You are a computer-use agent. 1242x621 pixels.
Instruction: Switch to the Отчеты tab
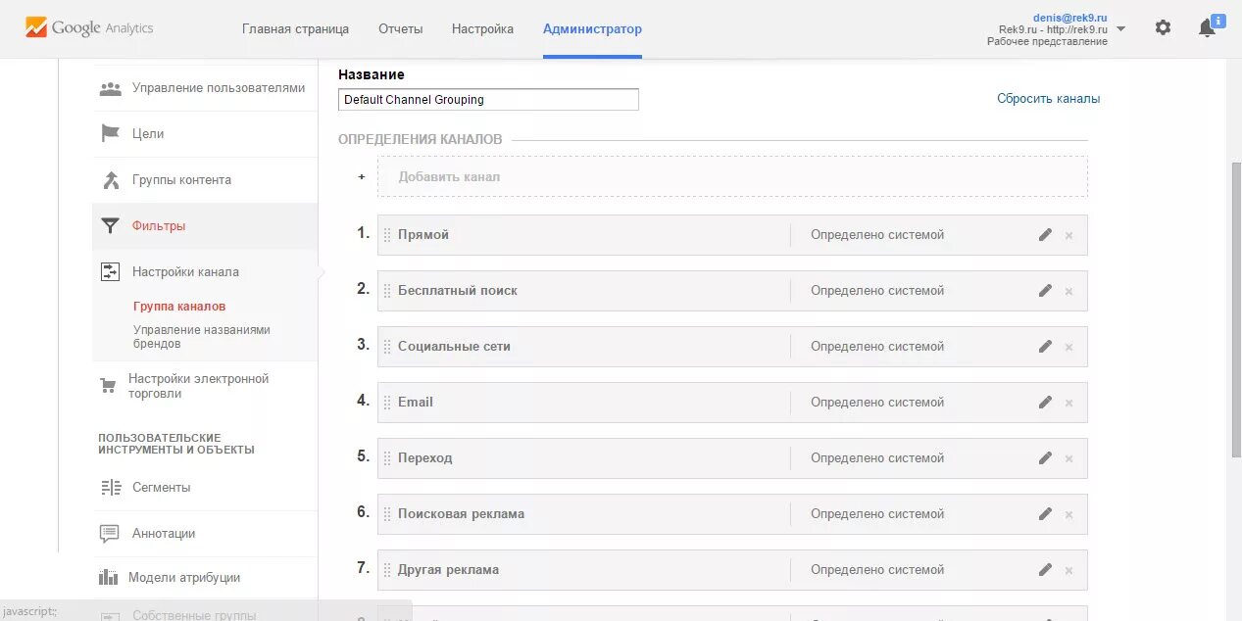400,29
